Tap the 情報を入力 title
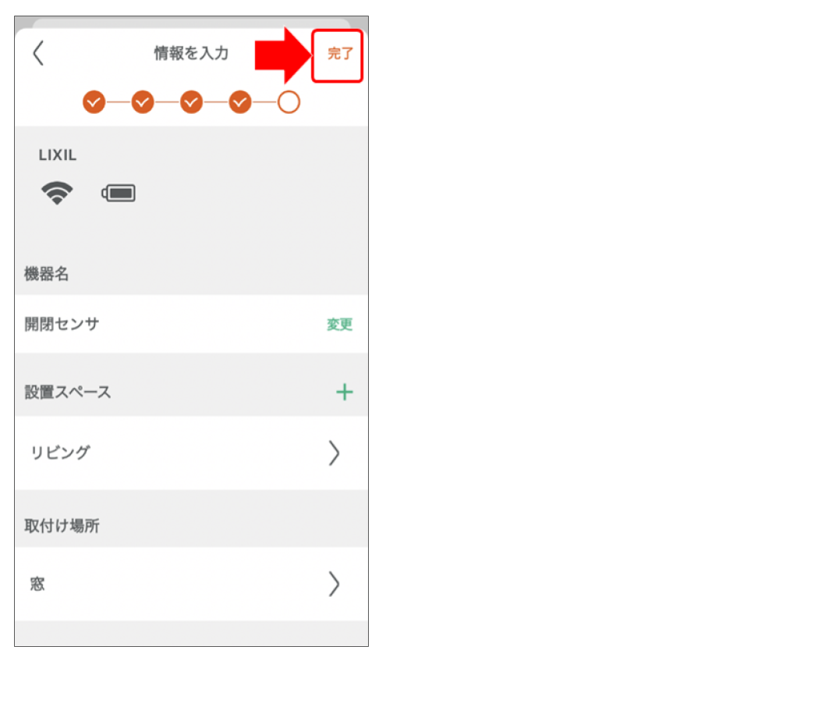This screenshot has width=825, height=707. coord(191,53)
